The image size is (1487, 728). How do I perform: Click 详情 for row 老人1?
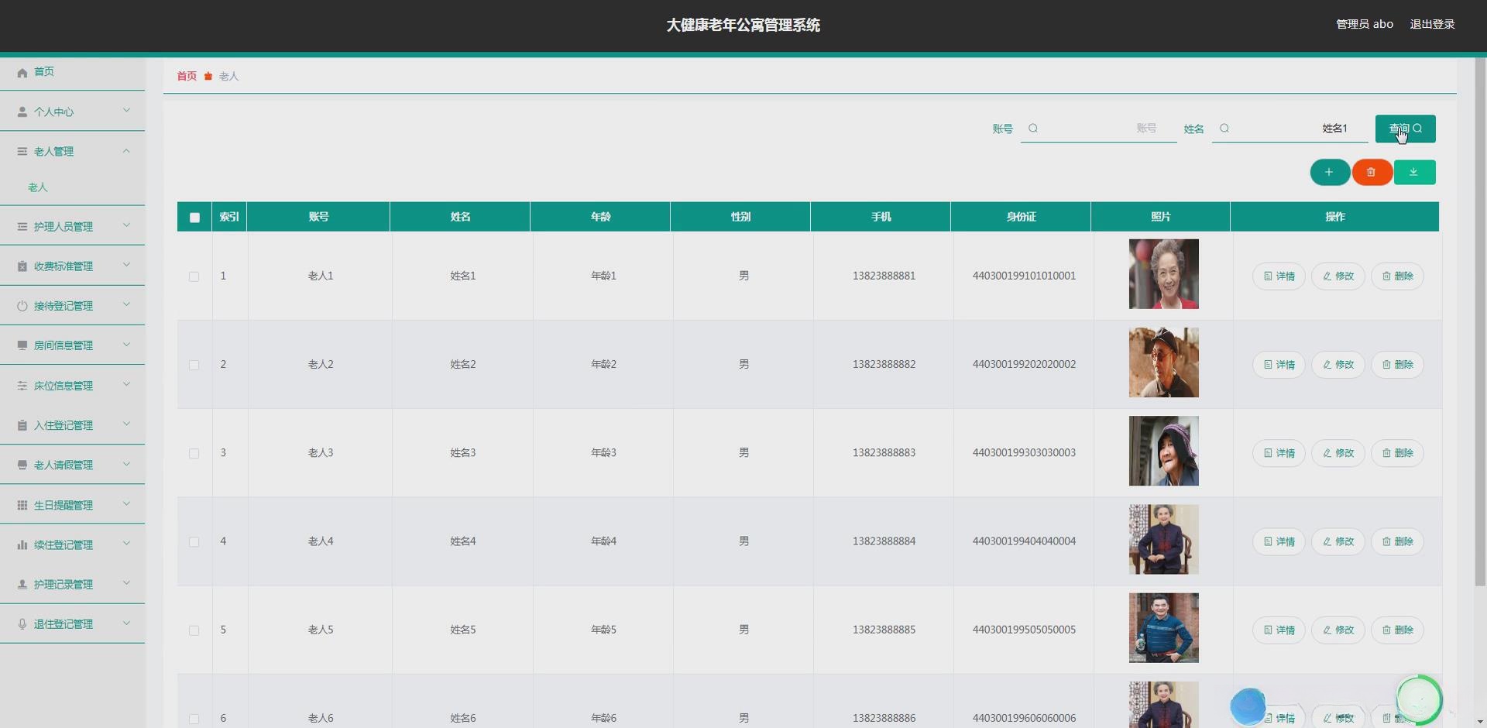(1279, 276)
